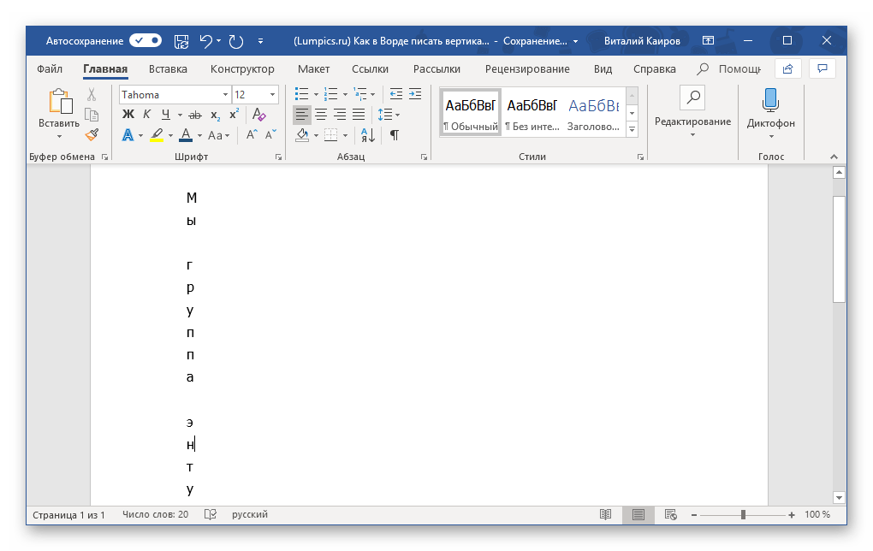This screenshot has width=873, height=551.
Task: Click the Save icon in title bar
Action: 181,40
